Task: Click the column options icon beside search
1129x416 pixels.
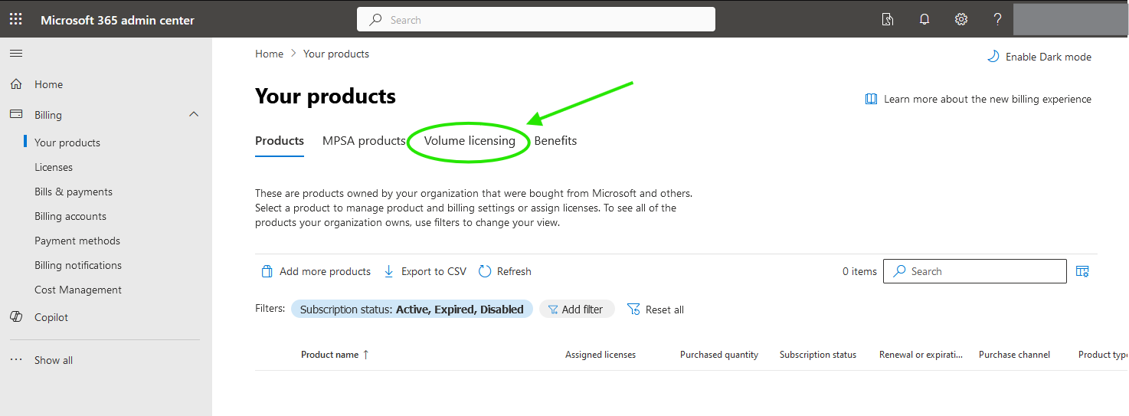Action: (x=1082, y=271)
